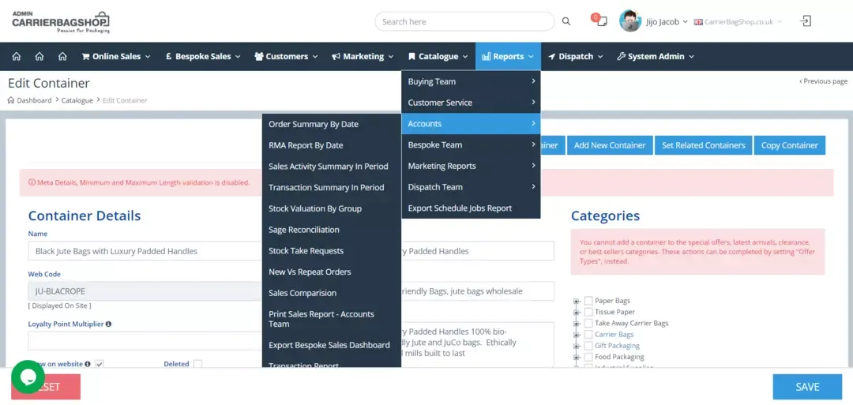
Task: Open the Customers dropdown menu
Action: click(286, 56)
